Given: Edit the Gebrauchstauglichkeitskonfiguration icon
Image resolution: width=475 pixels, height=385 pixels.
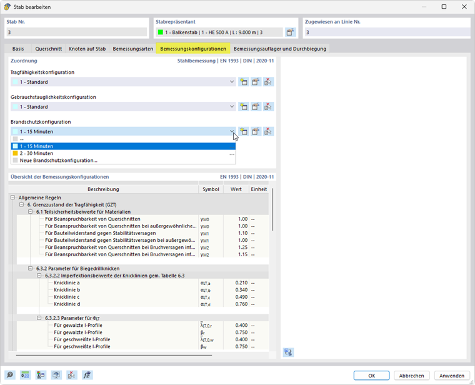Looking at the screenshot, I should 256,107.
